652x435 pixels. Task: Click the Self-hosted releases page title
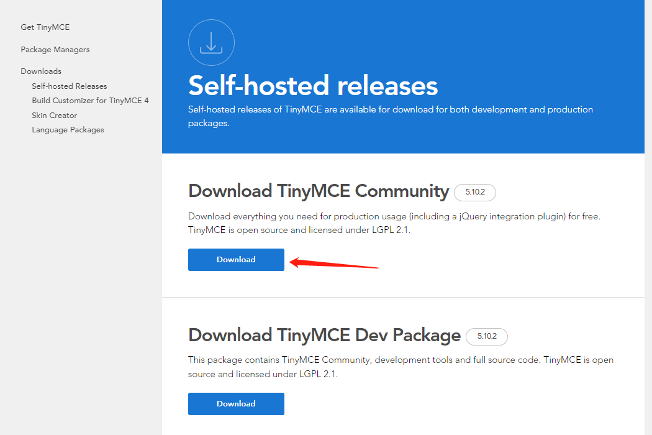(x=313, y=86)
